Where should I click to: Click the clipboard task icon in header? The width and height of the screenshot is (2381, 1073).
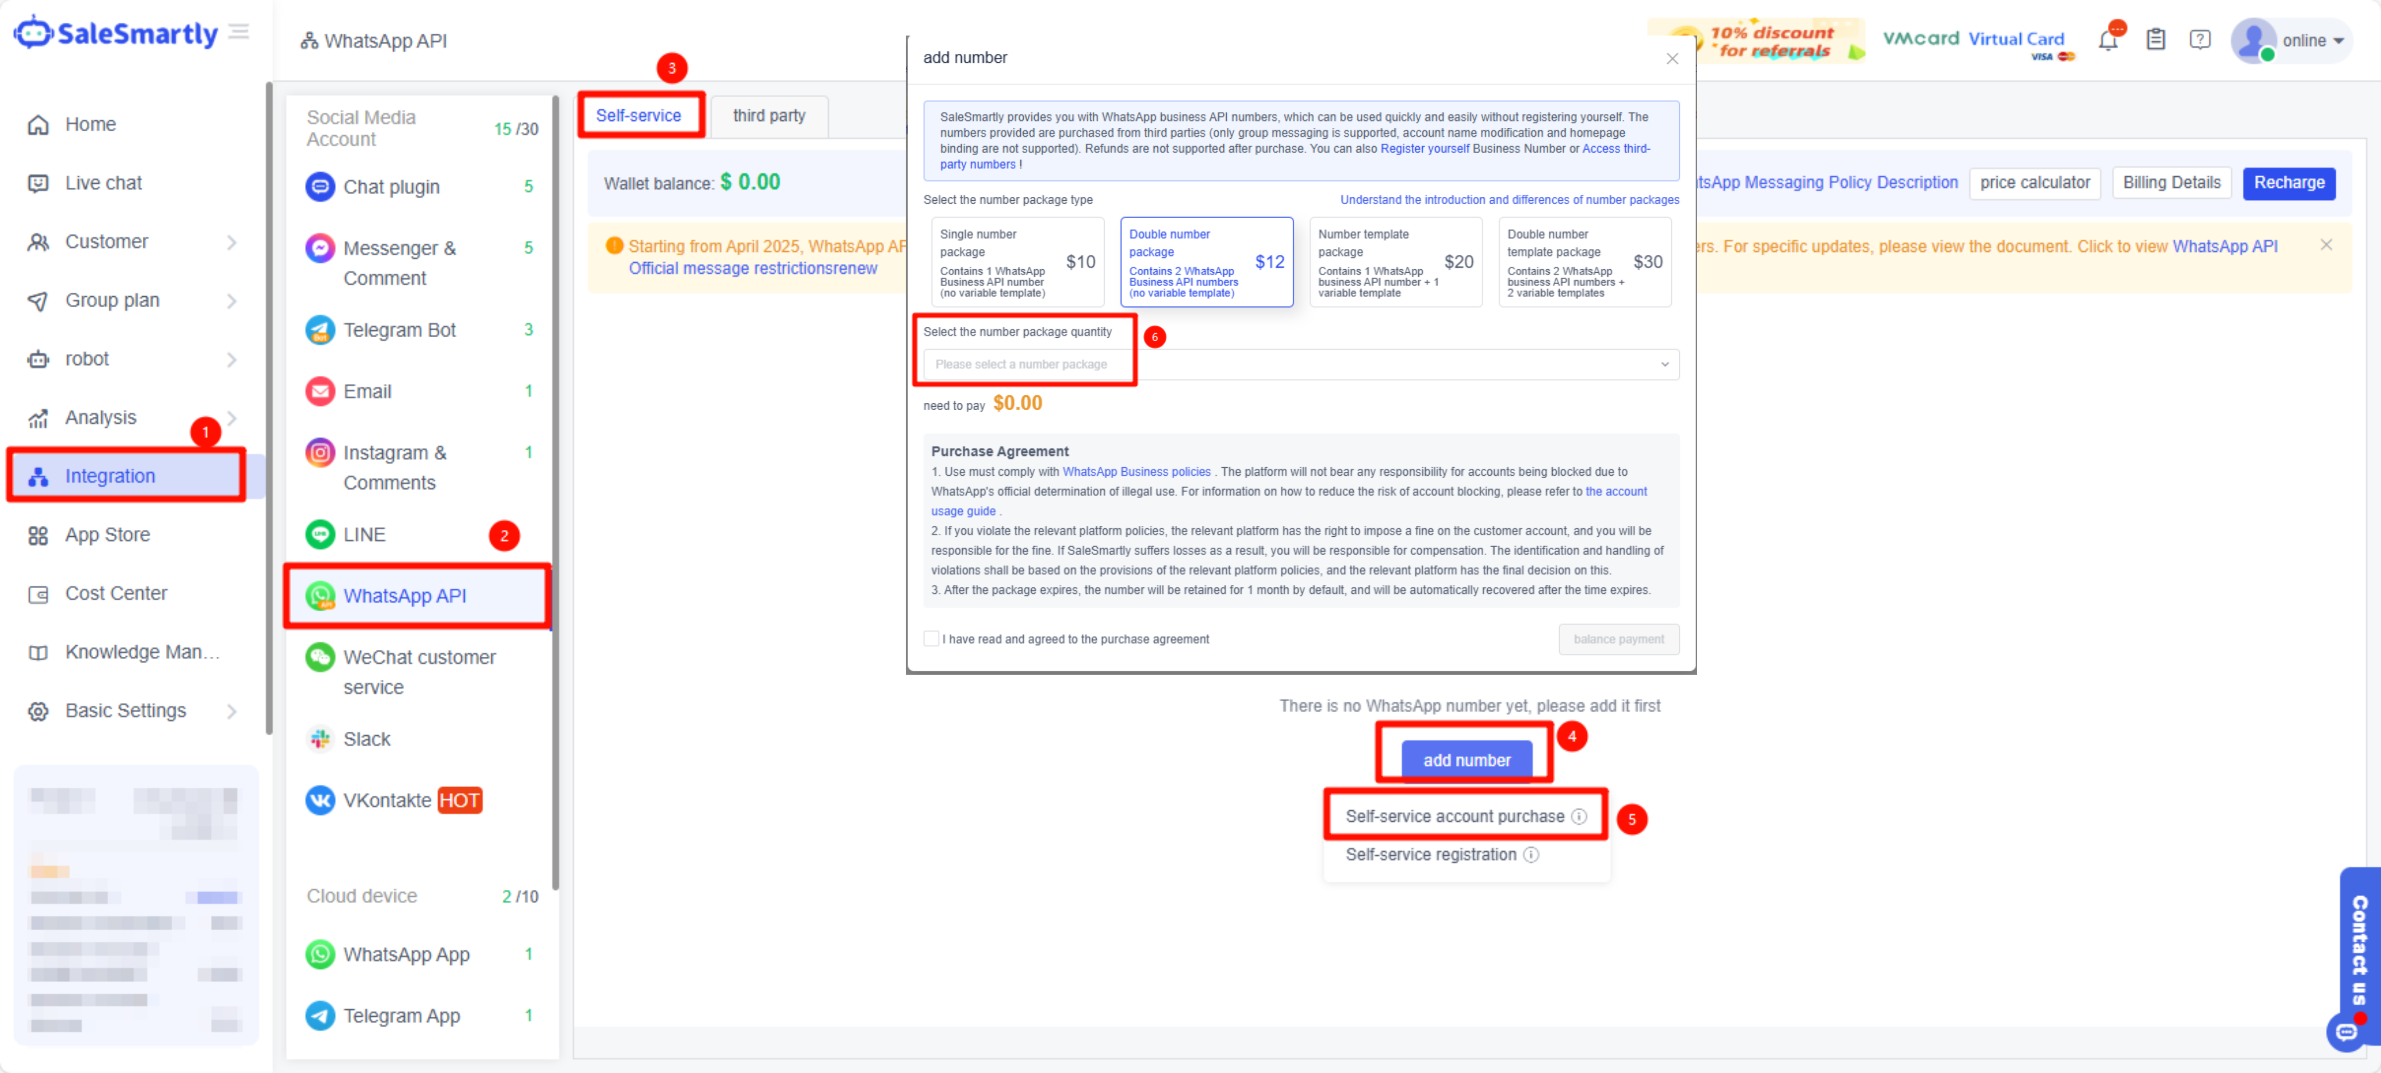point(2155,40)
